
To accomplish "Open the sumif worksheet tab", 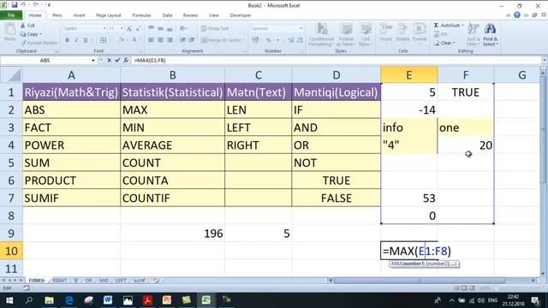I will click(139, 281).
